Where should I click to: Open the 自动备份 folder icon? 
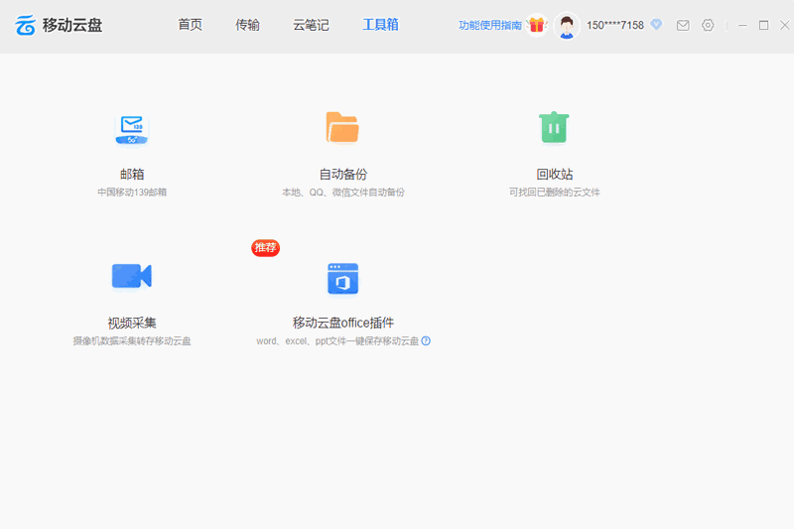point(342,127)
